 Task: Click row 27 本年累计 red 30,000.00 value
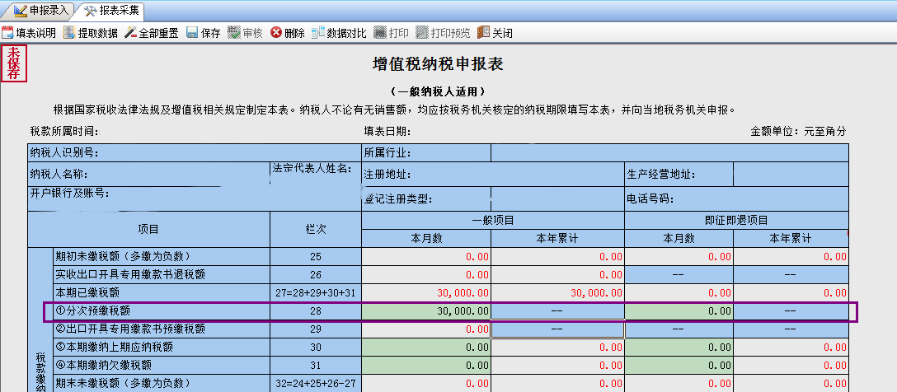tap(596, 293)
